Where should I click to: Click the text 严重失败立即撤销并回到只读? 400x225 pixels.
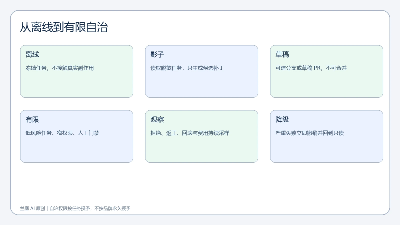(x=309, y=133)
